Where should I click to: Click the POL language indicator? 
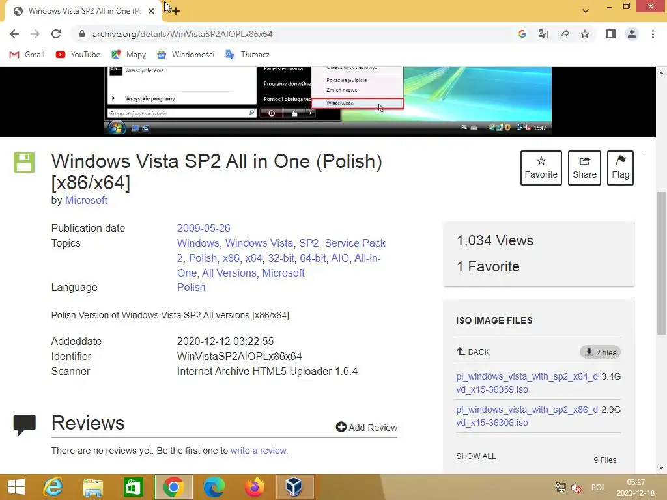pyautogui.click(x=598, y=488)
